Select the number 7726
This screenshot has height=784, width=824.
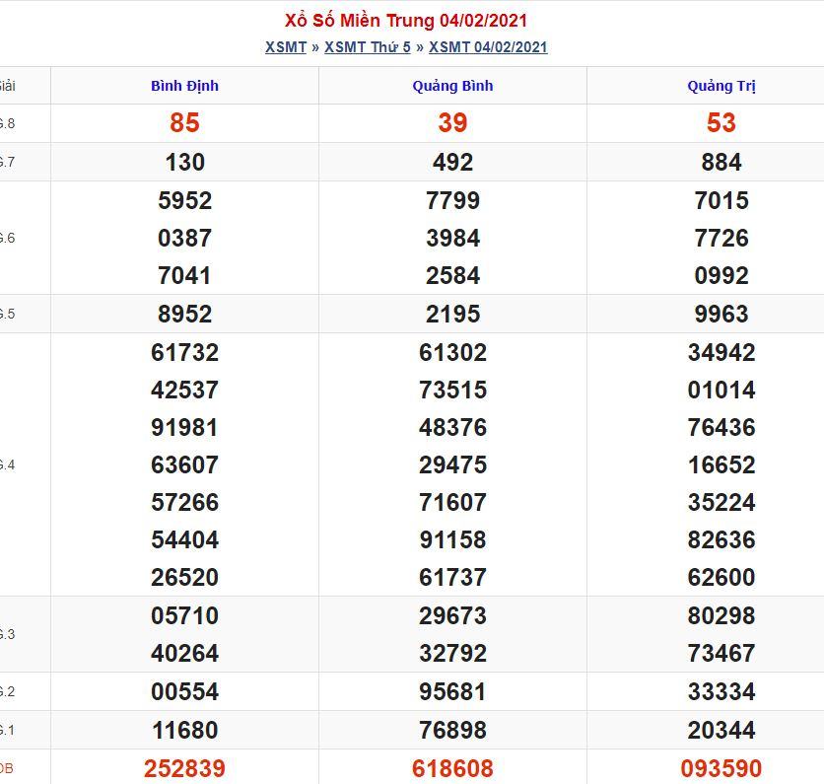click(x=721, y=238)
